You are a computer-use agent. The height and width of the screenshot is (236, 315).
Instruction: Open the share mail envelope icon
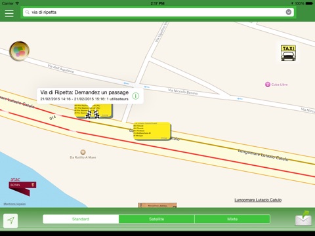pyautogui.click(x=303, y=219)
